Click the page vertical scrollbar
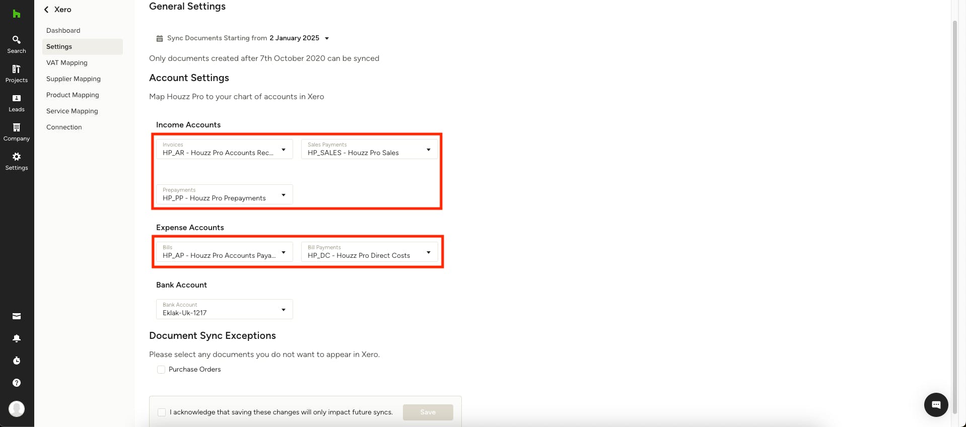The height and width of the screenshot is (427, 966). 954,217
